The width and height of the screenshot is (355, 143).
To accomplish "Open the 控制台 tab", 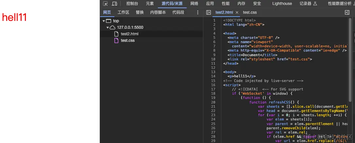I will 132,4.
